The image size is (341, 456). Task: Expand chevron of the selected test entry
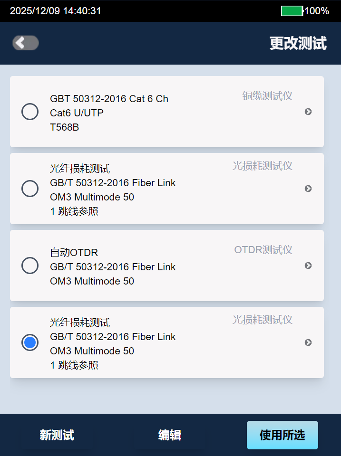(x=308, y=342)
